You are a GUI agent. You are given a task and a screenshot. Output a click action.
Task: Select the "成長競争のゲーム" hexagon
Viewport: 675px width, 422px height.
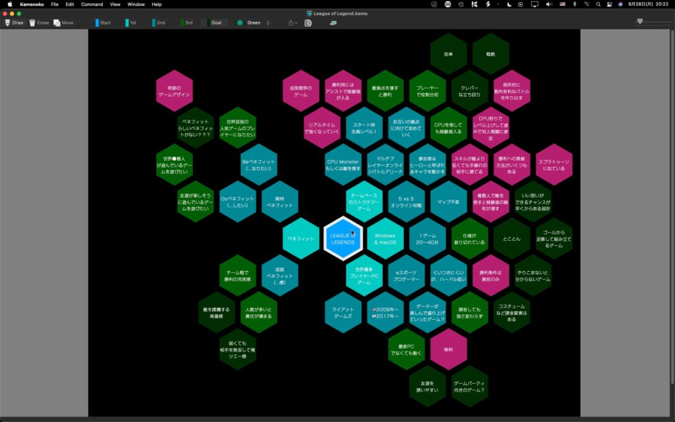coord(301,91)
